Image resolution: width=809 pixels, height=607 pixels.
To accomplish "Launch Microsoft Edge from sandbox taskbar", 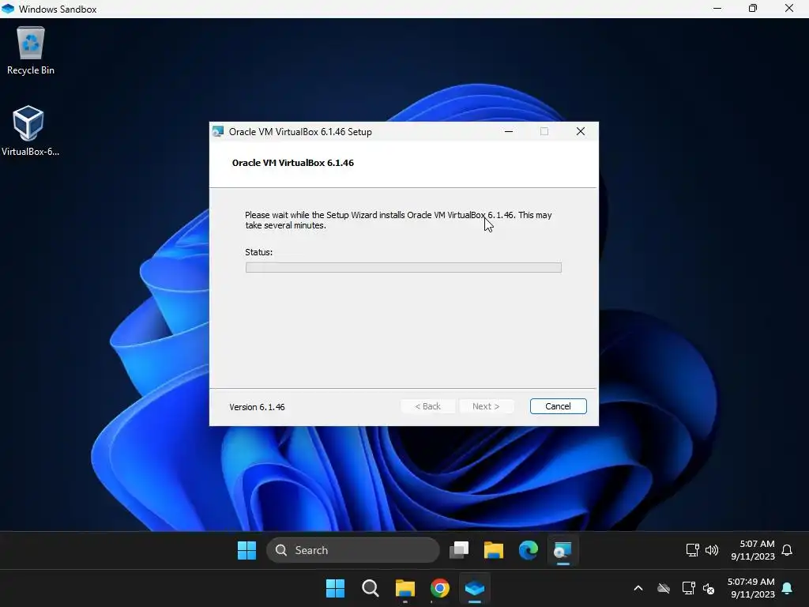I will [529, 550].
